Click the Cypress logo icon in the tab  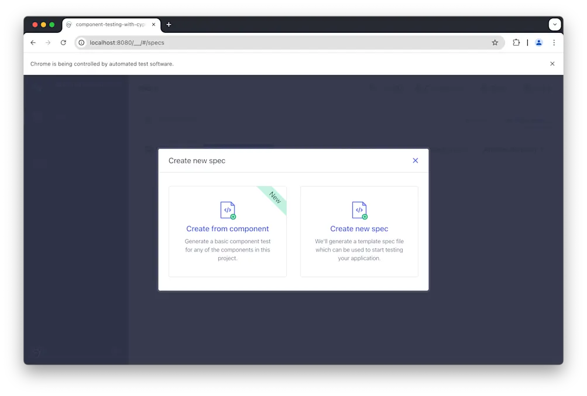pyautogui.click(x=68, y=25)
